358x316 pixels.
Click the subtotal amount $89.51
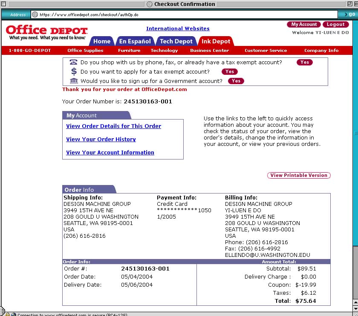point(306,269)
